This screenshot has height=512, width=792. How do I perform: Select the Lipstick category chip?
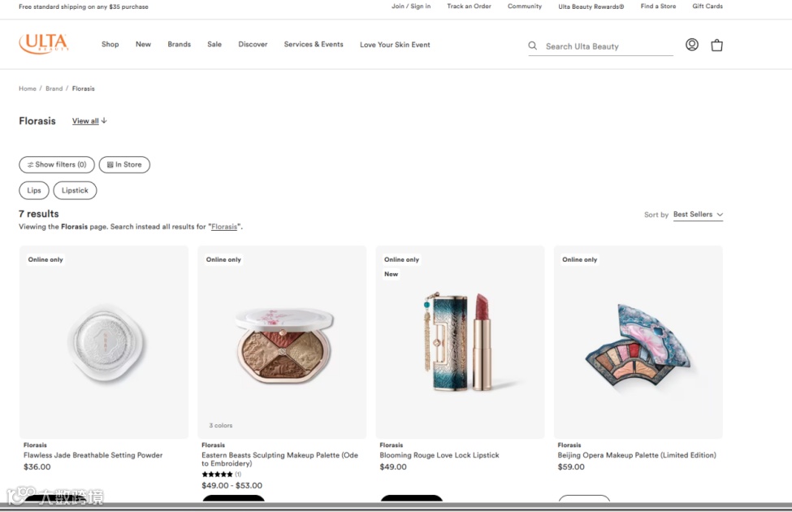[75, 190]
